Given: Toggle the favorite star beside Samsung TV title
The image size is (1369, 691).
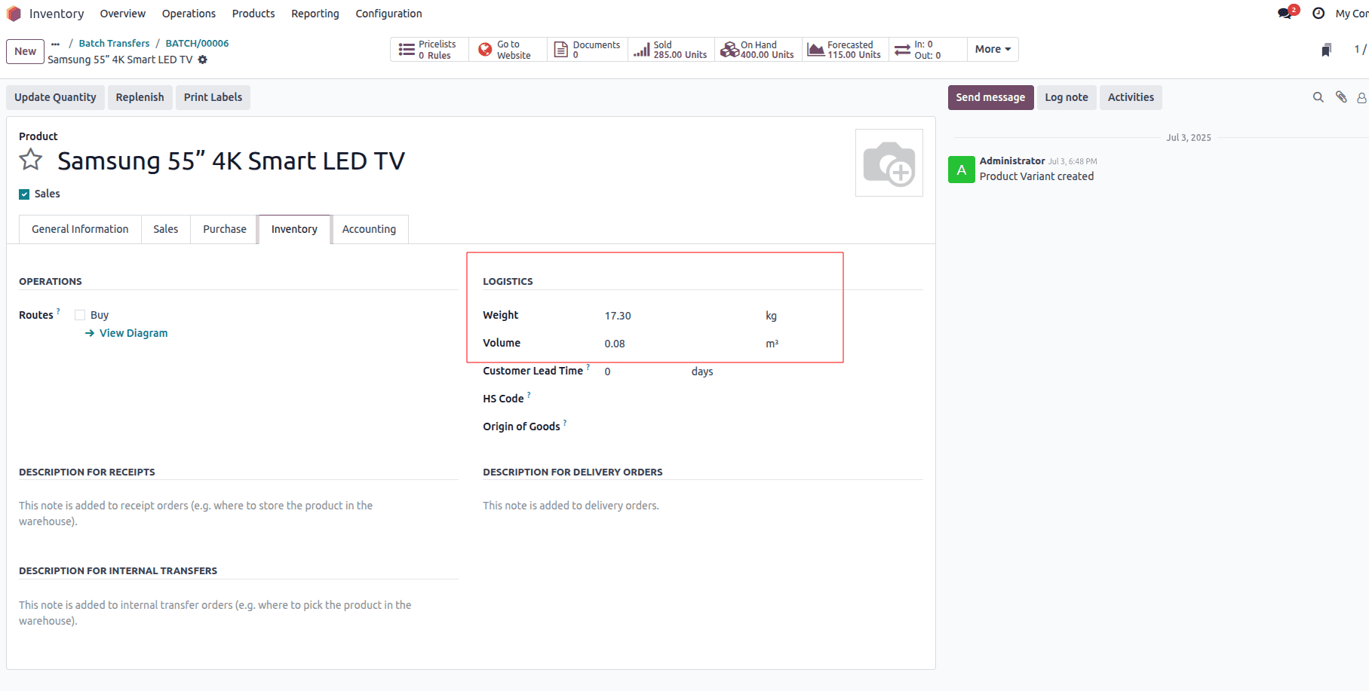Looking at the screenshot, I should pos(31,160).
